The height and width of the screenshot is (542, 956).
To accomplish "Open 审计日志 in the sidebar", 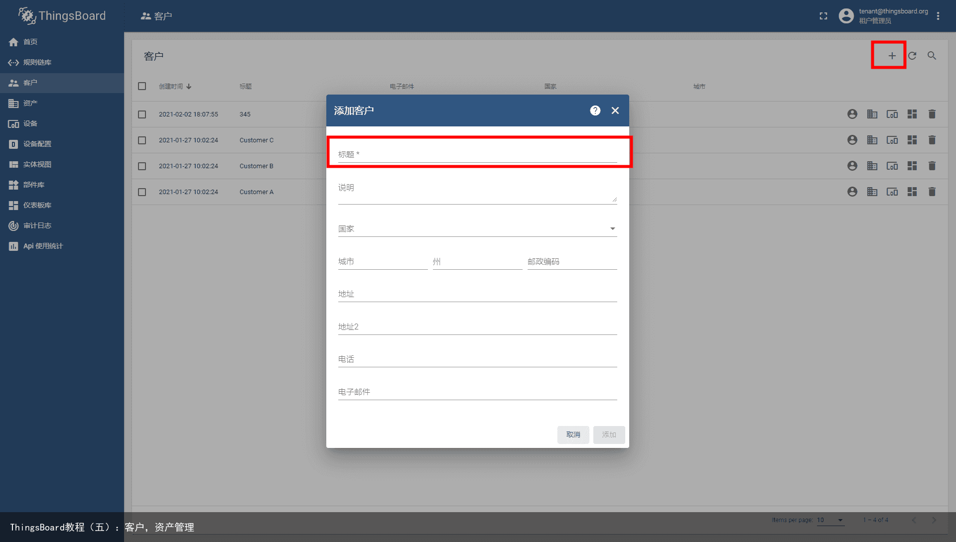I will [x=62, y=225].
